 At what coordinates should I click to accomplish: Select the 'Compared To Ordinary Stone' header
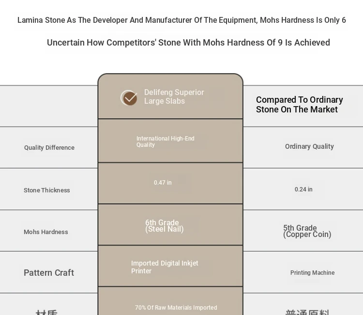299,105
